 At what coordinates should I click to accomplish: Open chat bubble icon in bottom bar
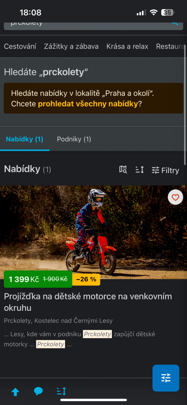click(x=38, y=391)
